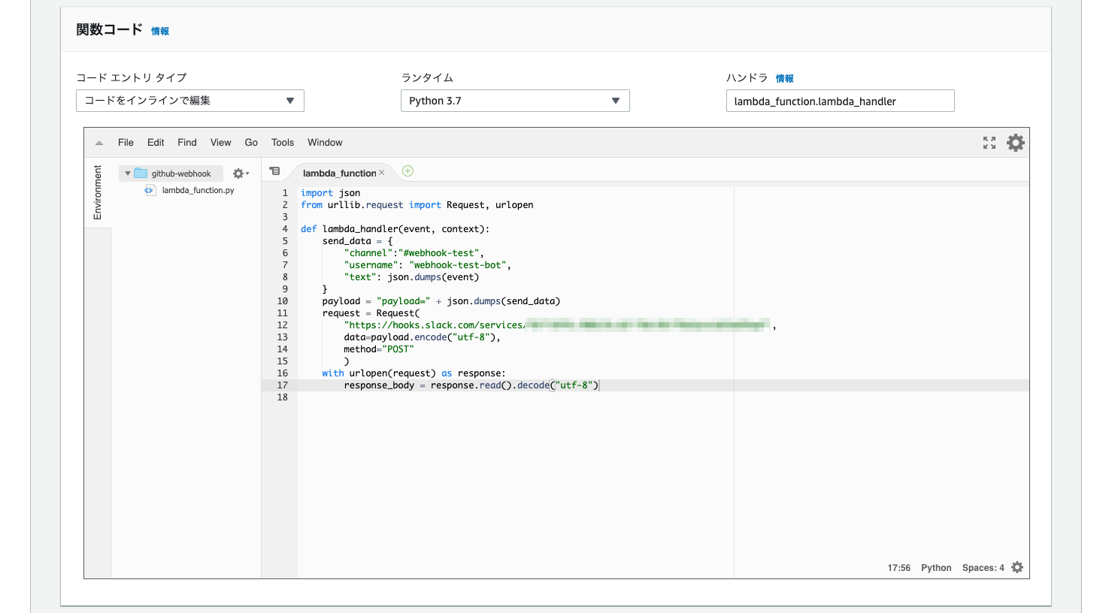Viewport: 1112px width, 613px height.
Task: Open the コード エントリ タイプ dropdown
Action: 189,101
